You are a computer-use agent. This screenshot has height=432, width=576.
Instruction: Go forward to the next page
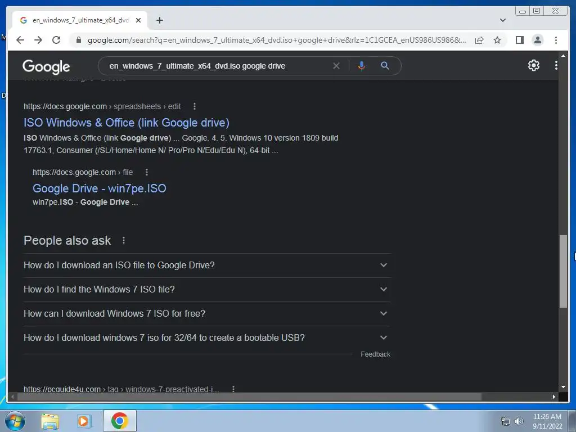[x=38, y=40]
